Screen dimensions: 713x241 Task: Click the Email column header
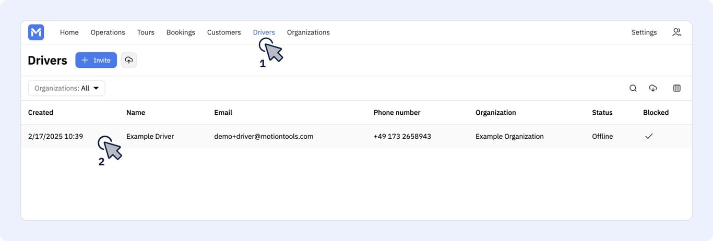[x=223, y=113]
